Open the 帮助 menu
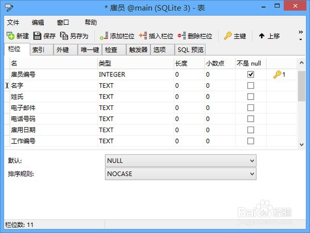Screen dimensions: 310x233 click(91, 22)
